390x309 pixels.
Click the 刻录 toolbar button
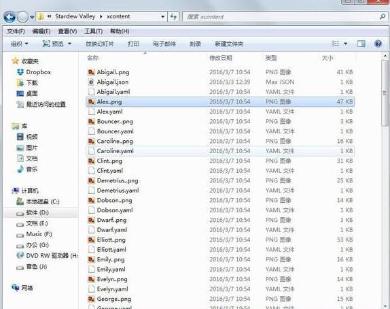195,44
